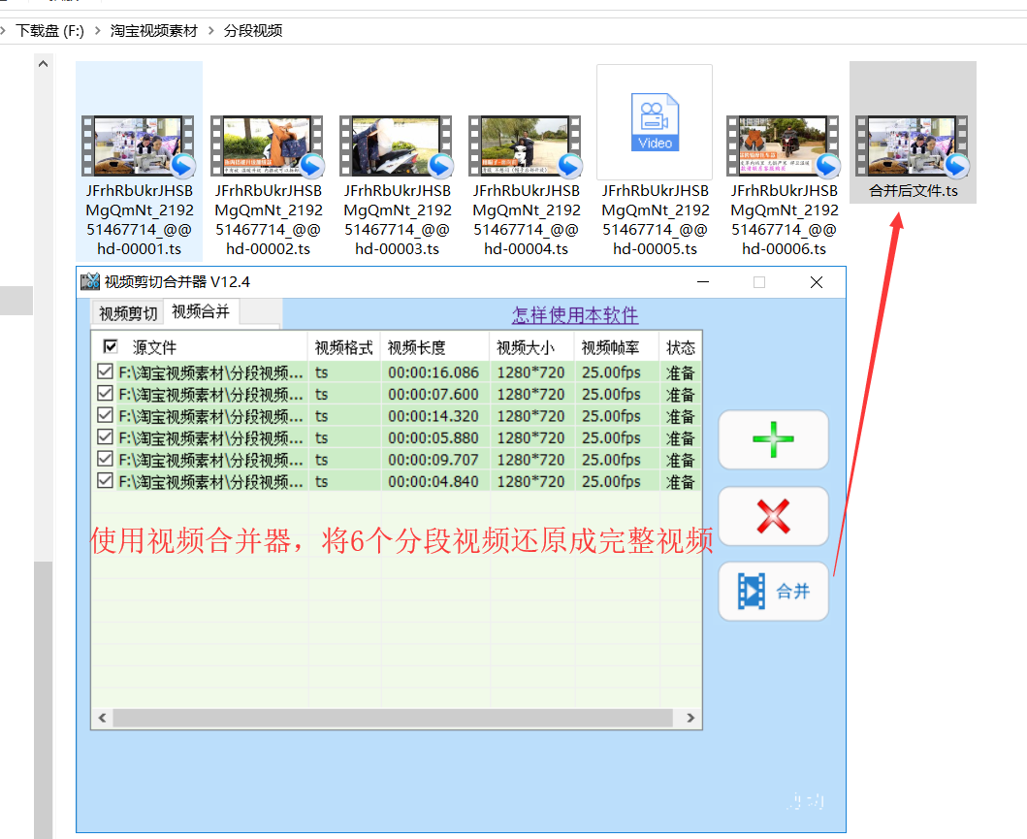
Task: Select the 合并后文件.ts merged file icon
Action: tap(913, 147)
